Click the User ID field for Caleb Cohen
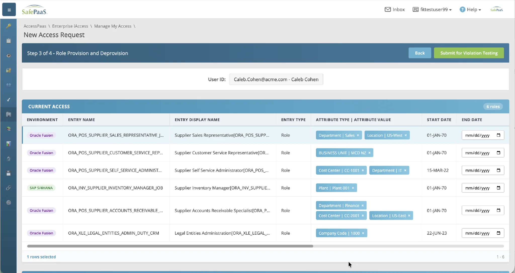 [x=276, y=79]
